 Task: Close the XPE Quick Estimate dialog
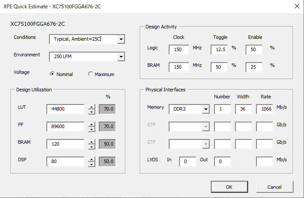297,6
